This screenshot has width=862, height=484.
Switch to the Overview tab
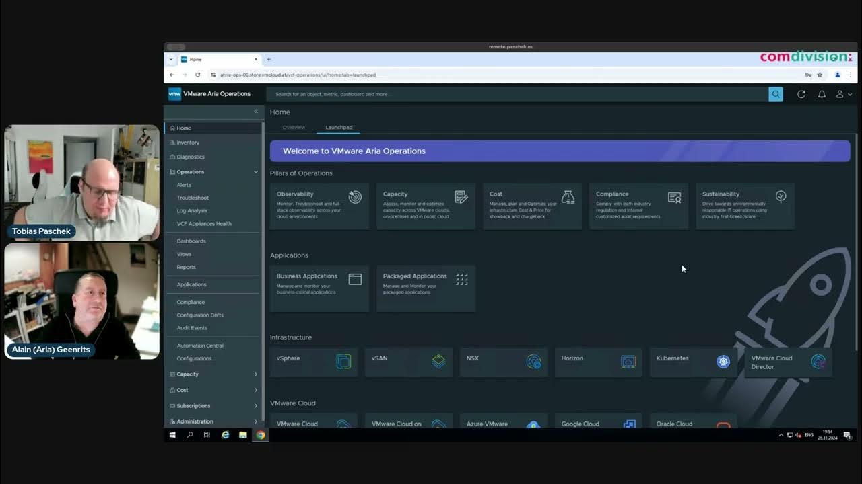294,127
